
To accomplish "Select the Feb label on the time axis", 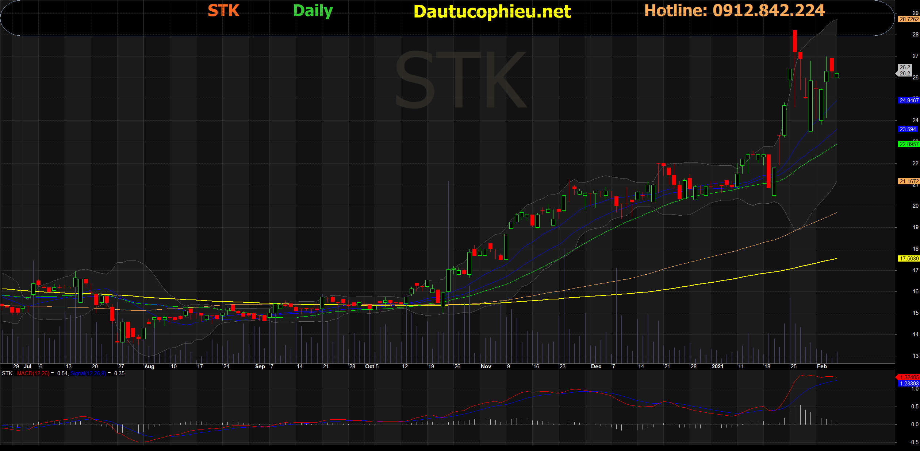I will (822, 366).
